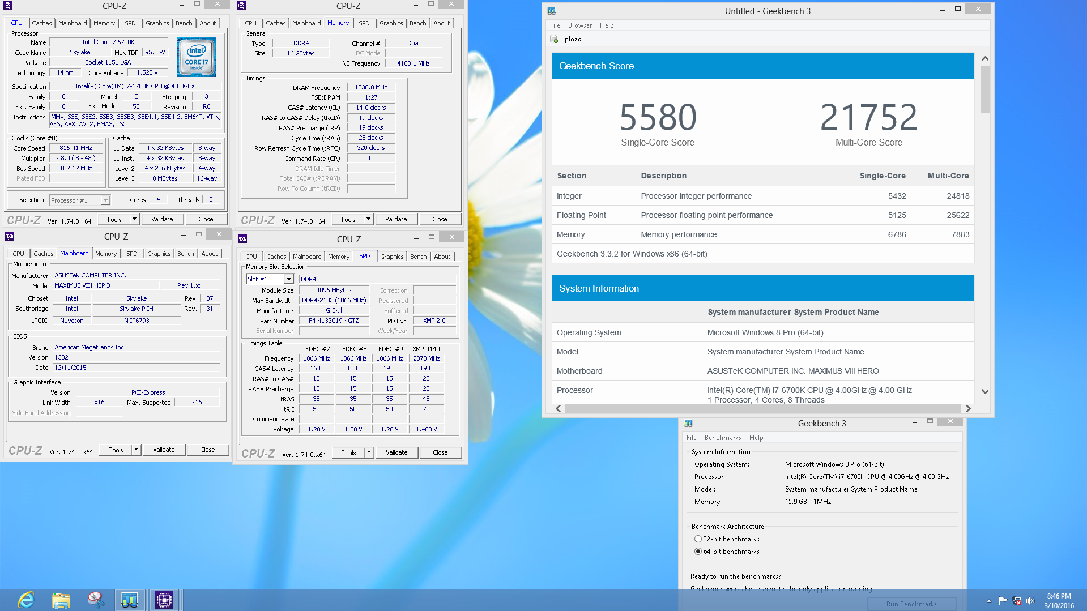Click the Geekbench results vertical scrollbar thumb
The image size is (1087, 611).
(x=985, y=89)
